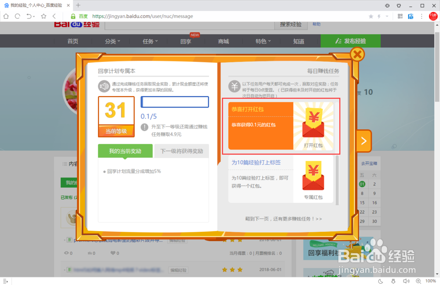The width and height of the screenshot is (440, 285).
Task: Close the orange book popup with X
Action: (x=357, y=54)
